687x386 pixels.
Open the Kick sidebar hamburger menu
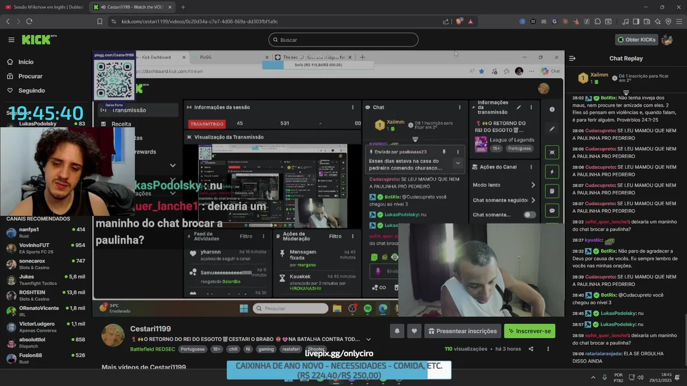click(x=11, y=40)
